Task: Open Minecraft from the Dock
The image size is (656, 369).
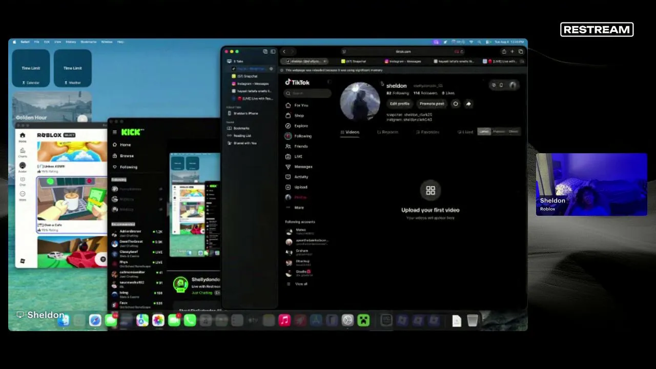Action: click(x=363, y=321)
